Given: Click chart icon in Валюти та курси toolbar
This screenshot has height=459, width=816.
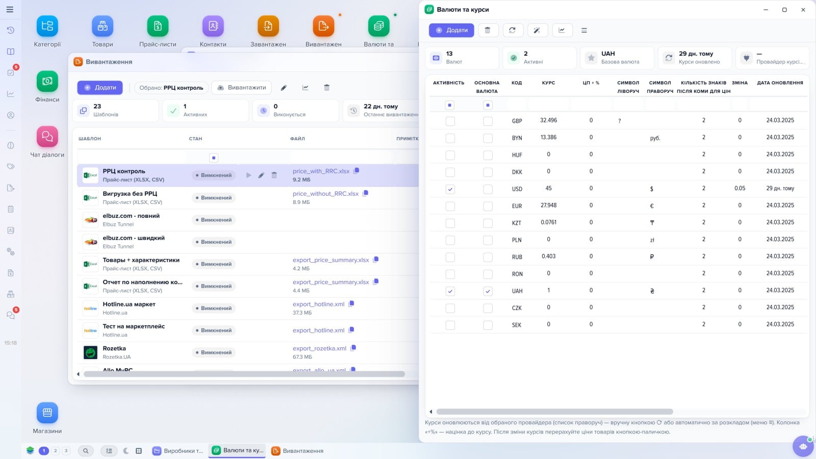Looking at the screenshot, I should (x=562, y=31).
